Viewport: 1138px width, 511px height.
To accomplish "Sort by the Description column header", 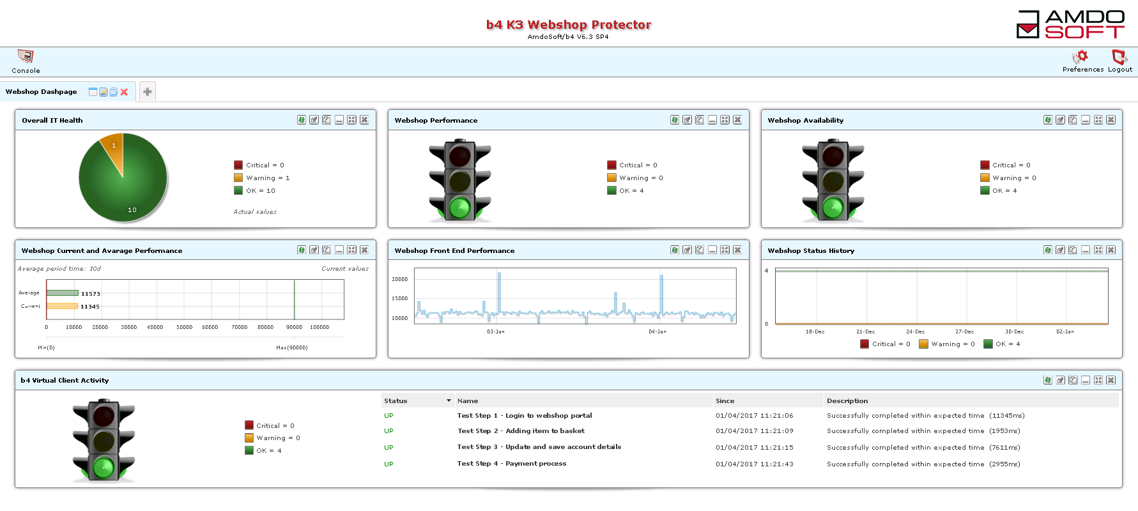I will click(x=971, y=400).
